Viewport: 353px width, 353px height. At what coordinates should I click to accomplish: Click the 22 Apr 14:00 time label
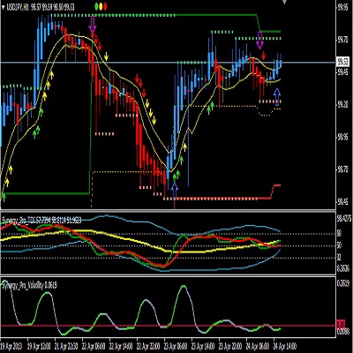(x=122, y=344)
